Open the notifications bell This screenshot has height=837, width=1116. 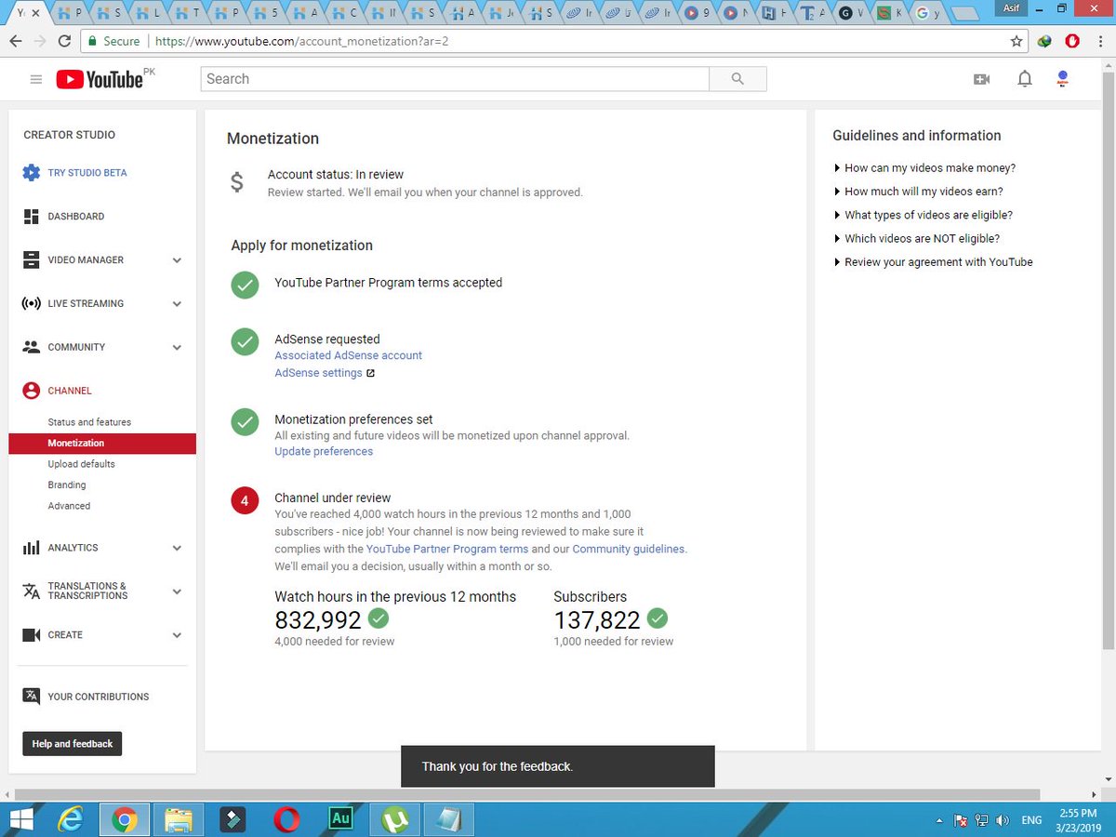[1025, 79]
